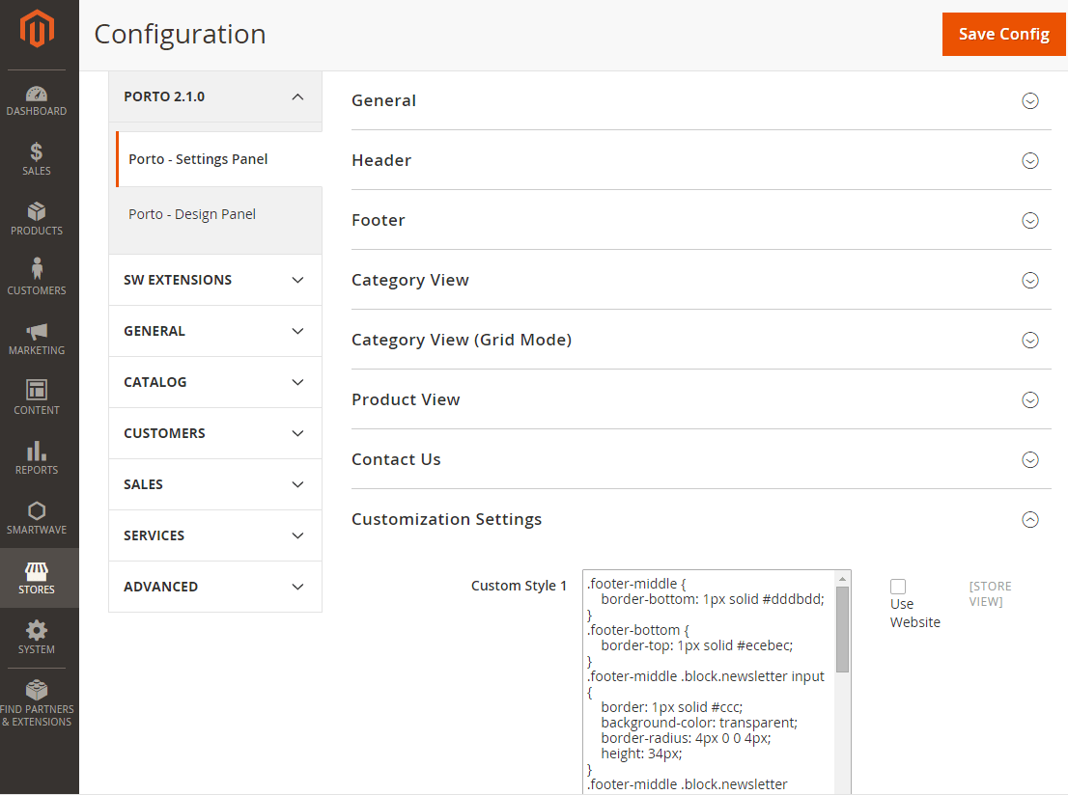Expand the SW EXTENSIONS group

(214, 280)
